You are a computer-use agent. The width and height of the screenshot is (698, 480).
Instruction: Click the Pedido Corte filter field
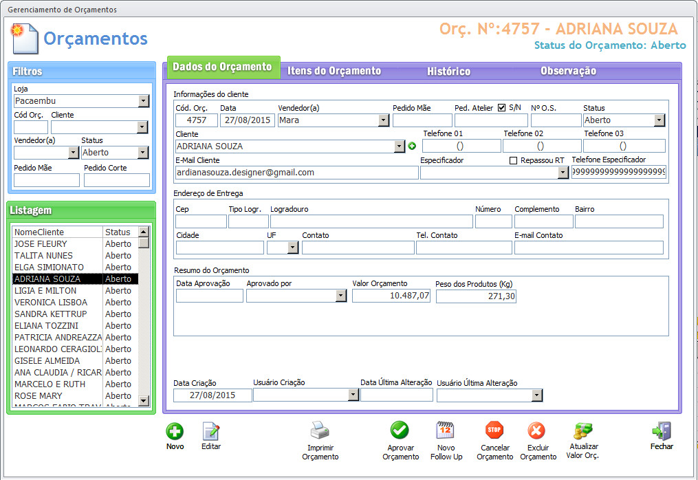pos(117,180)
